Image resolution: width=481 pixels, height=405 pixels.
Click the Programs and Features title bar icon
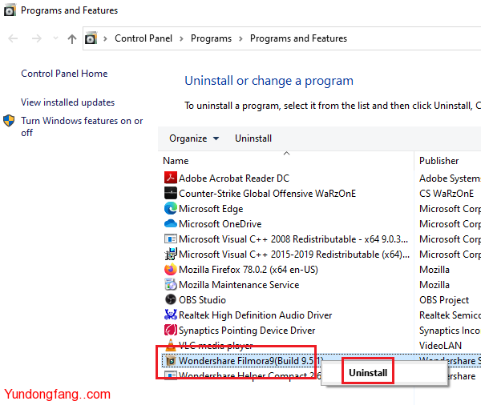click(10, 10)
